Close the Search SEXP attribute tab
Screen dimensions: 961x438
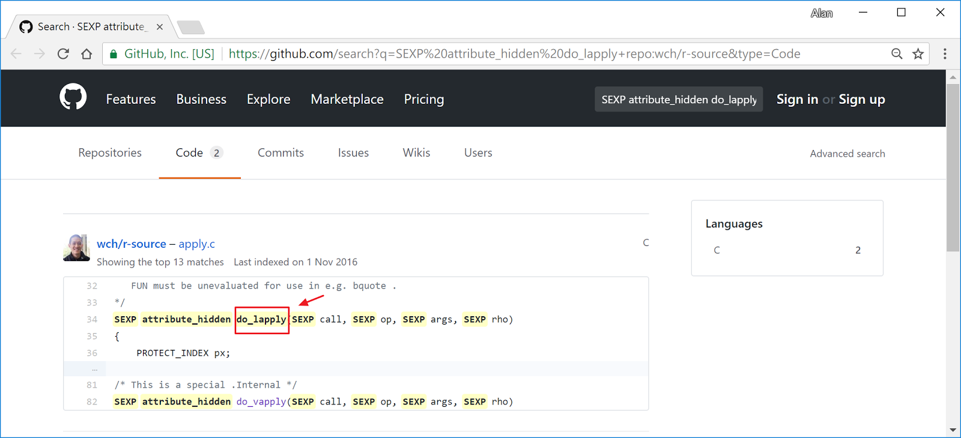click(160, 27)
